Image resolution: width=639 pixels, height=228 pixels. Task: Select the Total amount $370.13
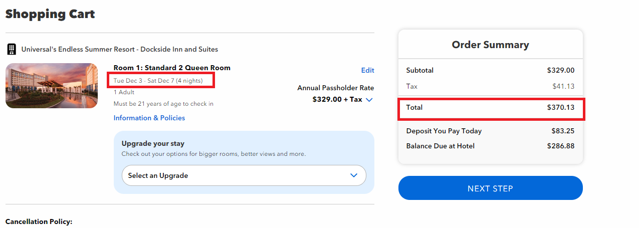tap(560, 107)
